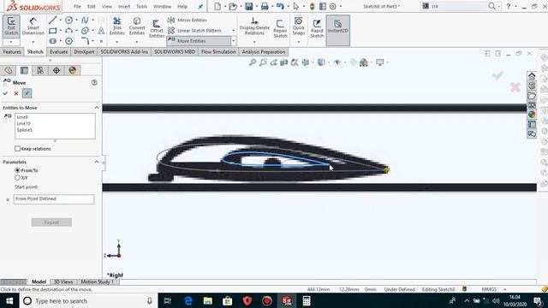Screen dimensions: 548x308
Task: Open the Appearances color ball in task pane
Action: pyautogui.click(x=532, y=115)
